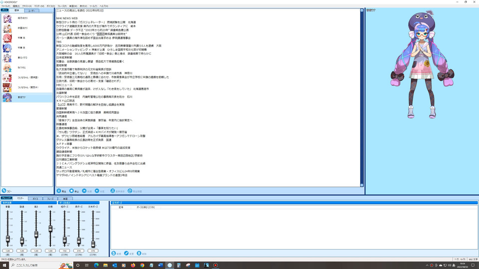The width and height of the screenshot is (479, 269).
Task: Open the ファイル(F) menu
Action: click(x=5, y=6)
